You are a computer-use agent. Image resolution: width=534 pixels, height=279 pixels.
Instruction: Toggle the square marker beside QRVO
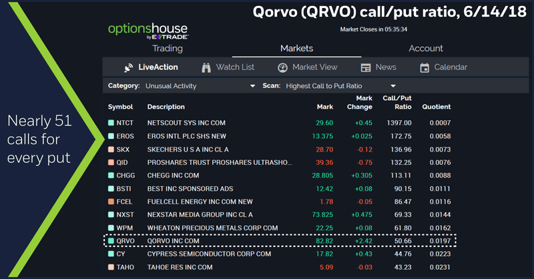pos(111,241)
